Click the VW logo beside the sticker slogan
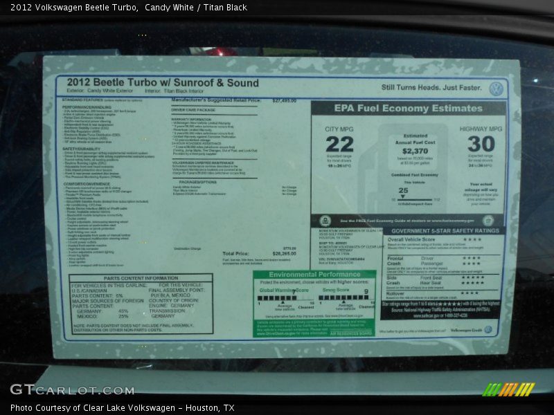Image resolution: width=554 pixels, height=415 pixels. tap(496, 89)
